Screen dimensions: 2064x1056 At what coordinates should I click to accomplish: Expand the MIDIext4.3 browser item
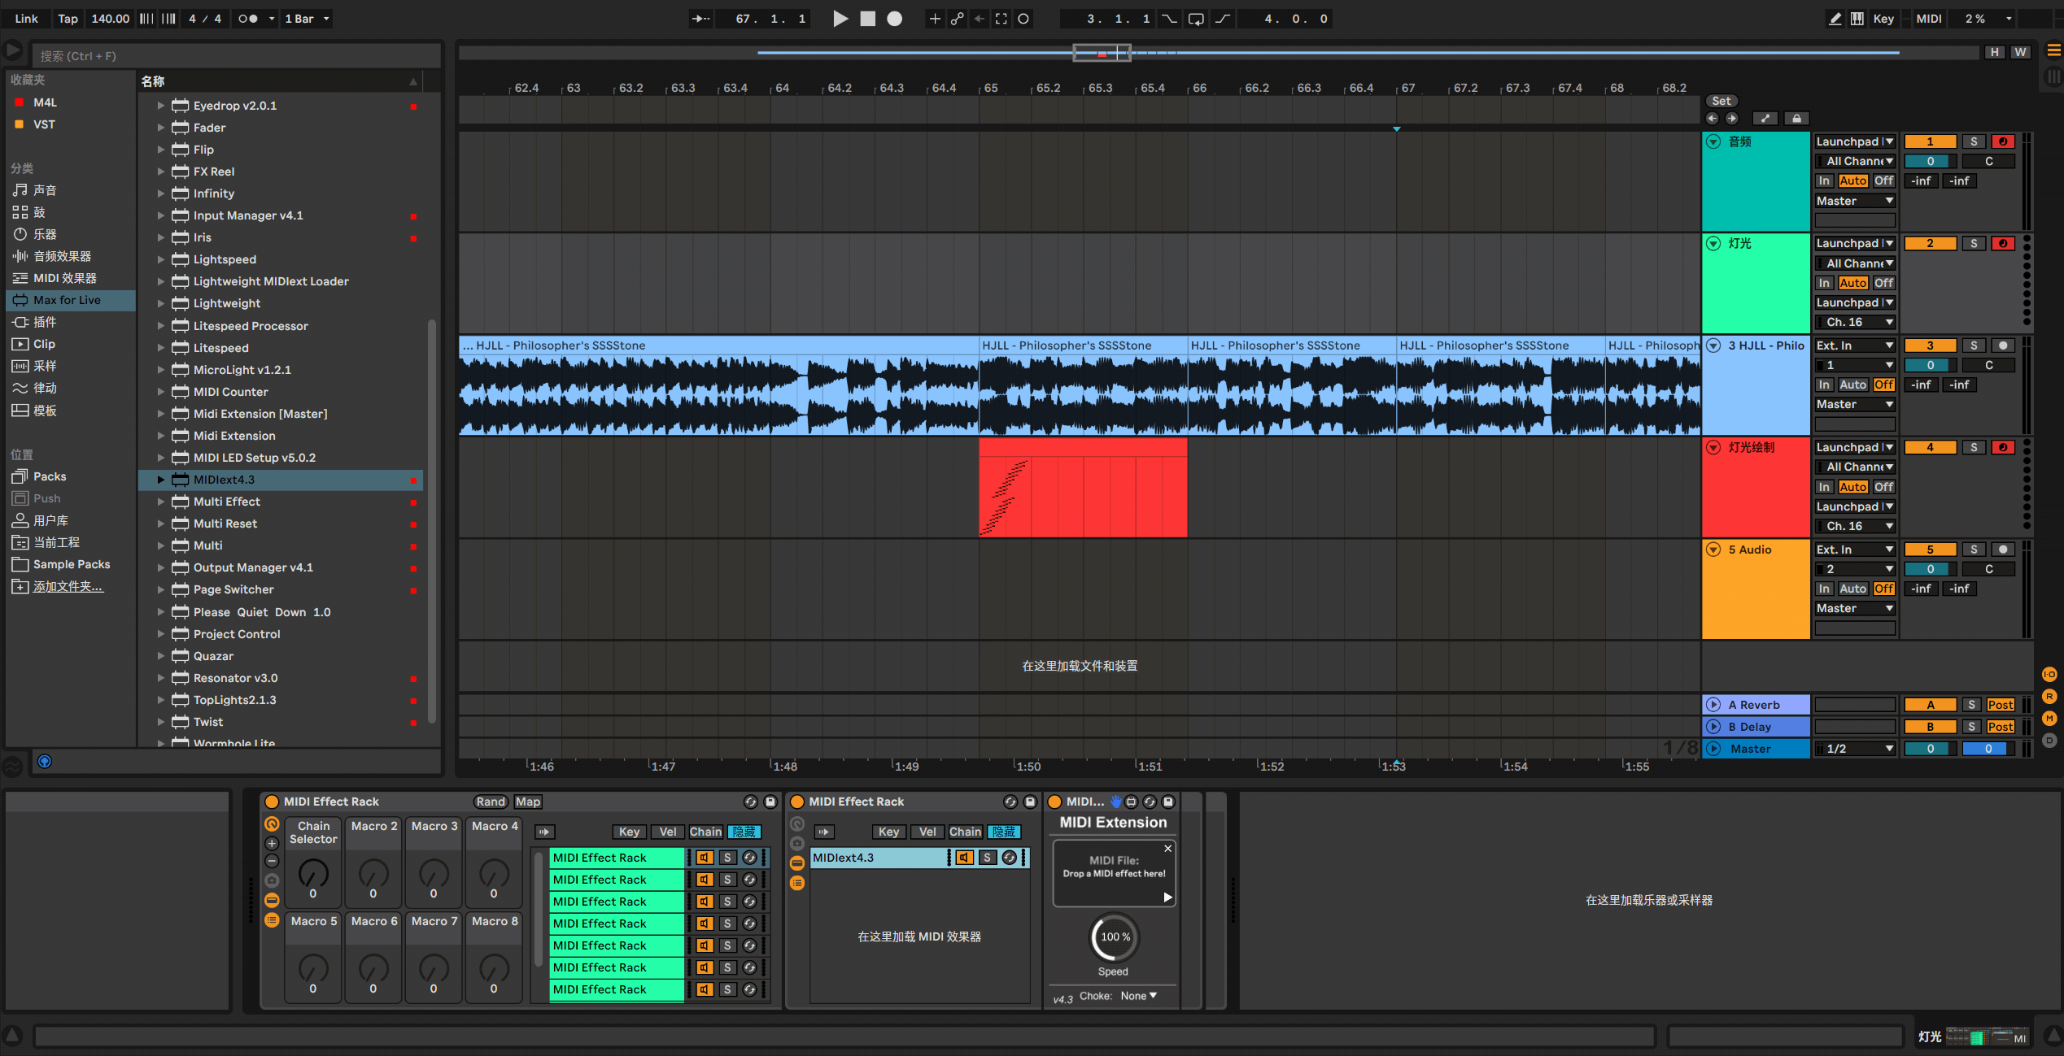(161, 480)
